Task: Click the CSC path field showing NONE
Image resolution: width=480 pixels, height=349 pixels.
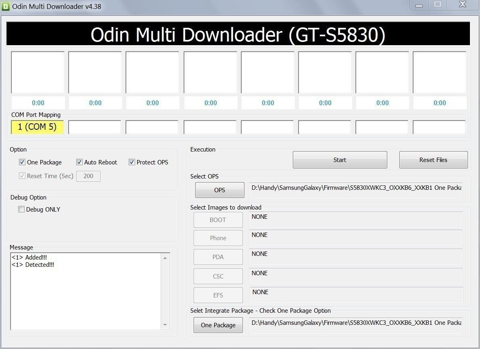Action: pyautogui.click(x=356, y=276)
